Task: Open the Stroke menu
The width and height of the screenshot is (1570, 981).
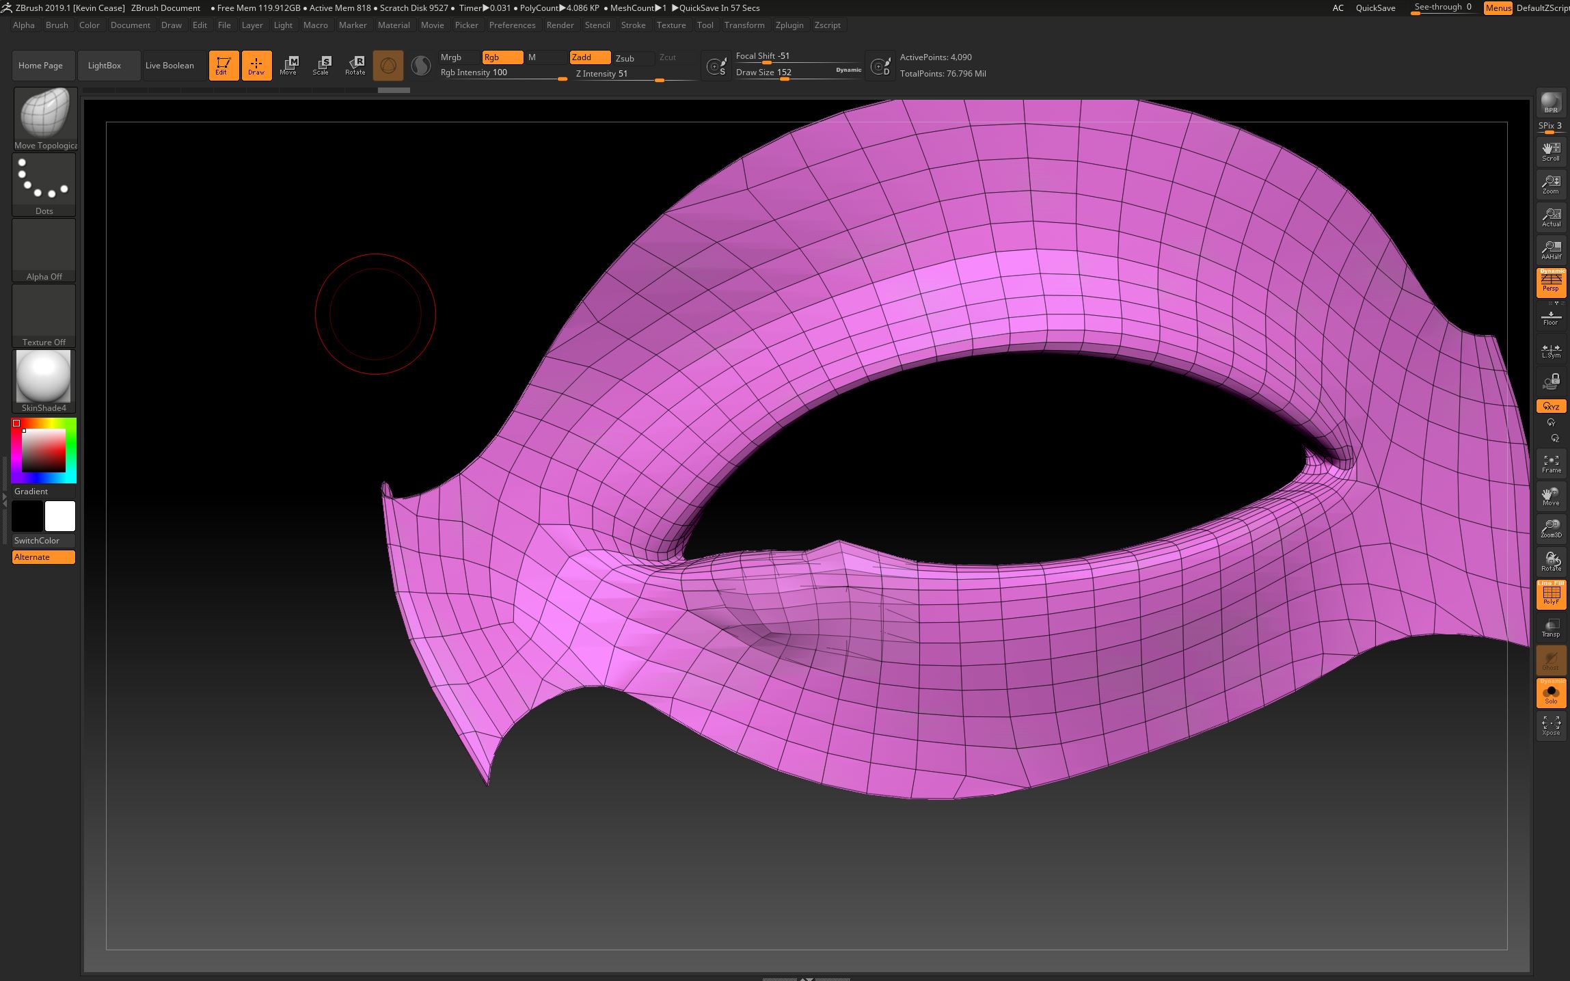Action: 632,25
